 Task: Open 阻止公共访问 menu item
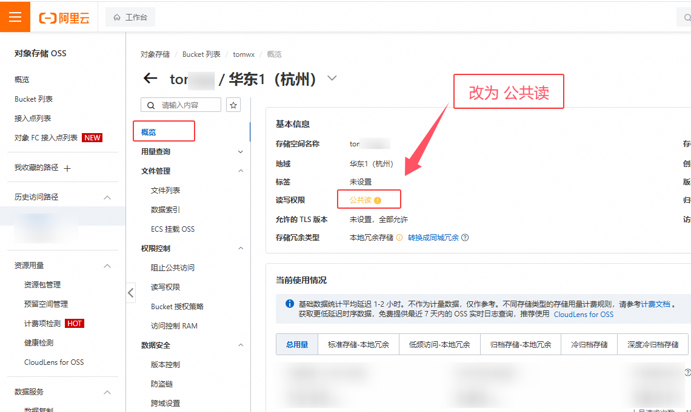click(x=172, y=268)
